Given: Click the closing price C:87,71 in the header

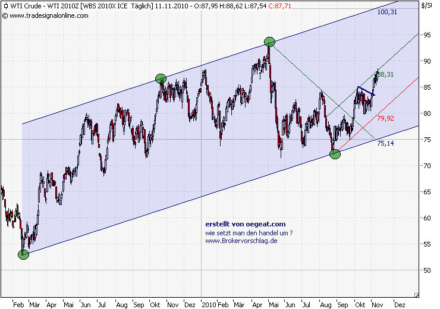Looking at the screenshot, I should point(280,6).
